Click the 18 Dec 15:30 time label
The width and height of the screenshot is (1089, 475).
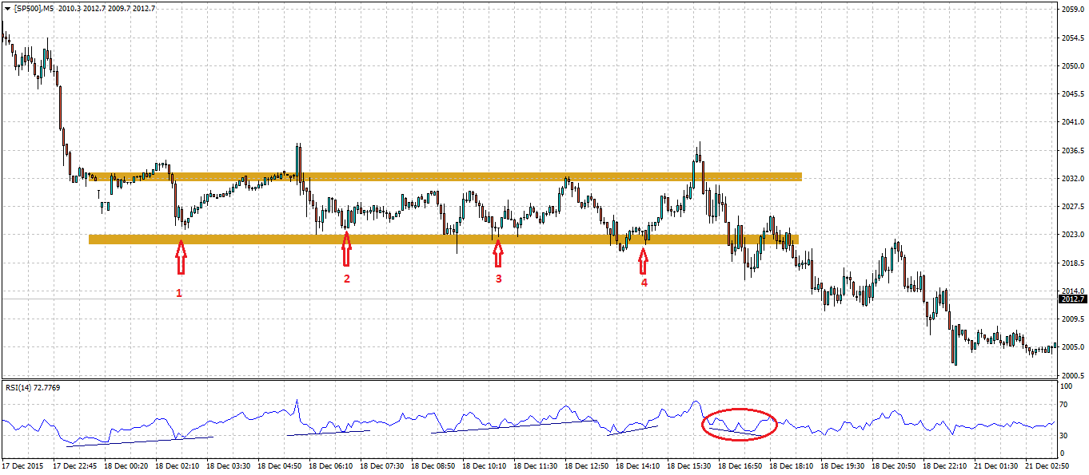click(x=690, y=465)
